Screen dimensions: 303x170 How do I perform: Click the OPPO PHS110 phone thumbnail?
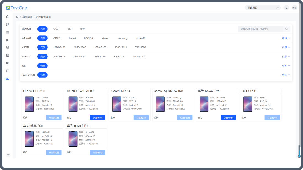tap(29, 104)
